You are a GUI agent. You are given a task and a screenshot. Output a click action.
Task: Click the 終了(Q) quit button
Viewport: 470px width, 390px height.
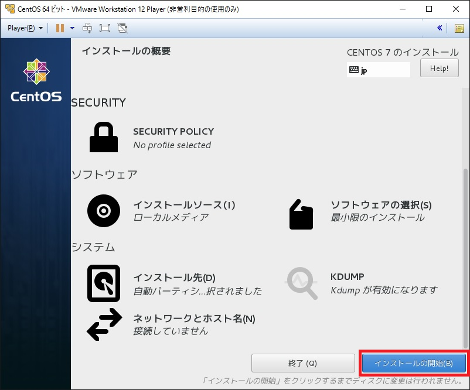coord(303,363)
